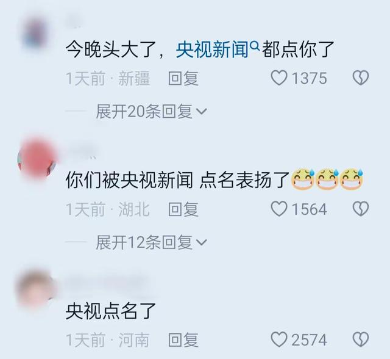Reply to the Xinjiang comment via 回复

(183, 78)
